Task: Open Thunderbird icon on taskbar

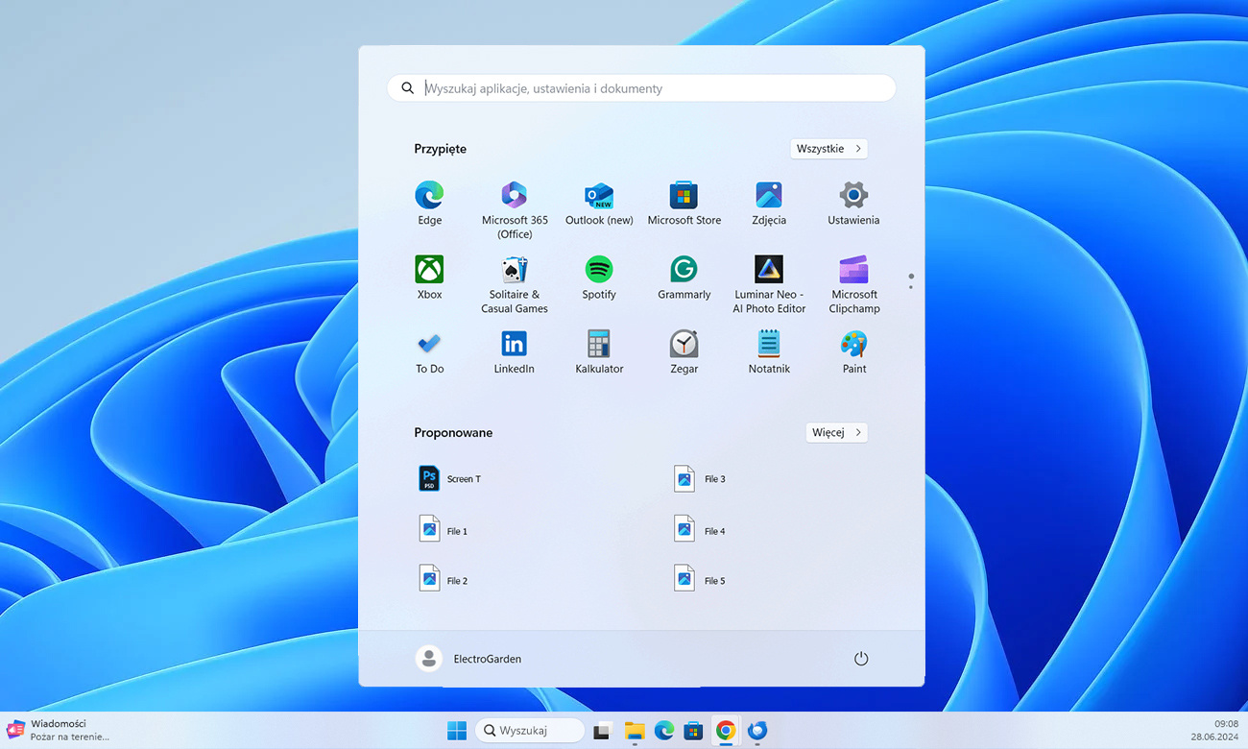Action: coord(757,731)
